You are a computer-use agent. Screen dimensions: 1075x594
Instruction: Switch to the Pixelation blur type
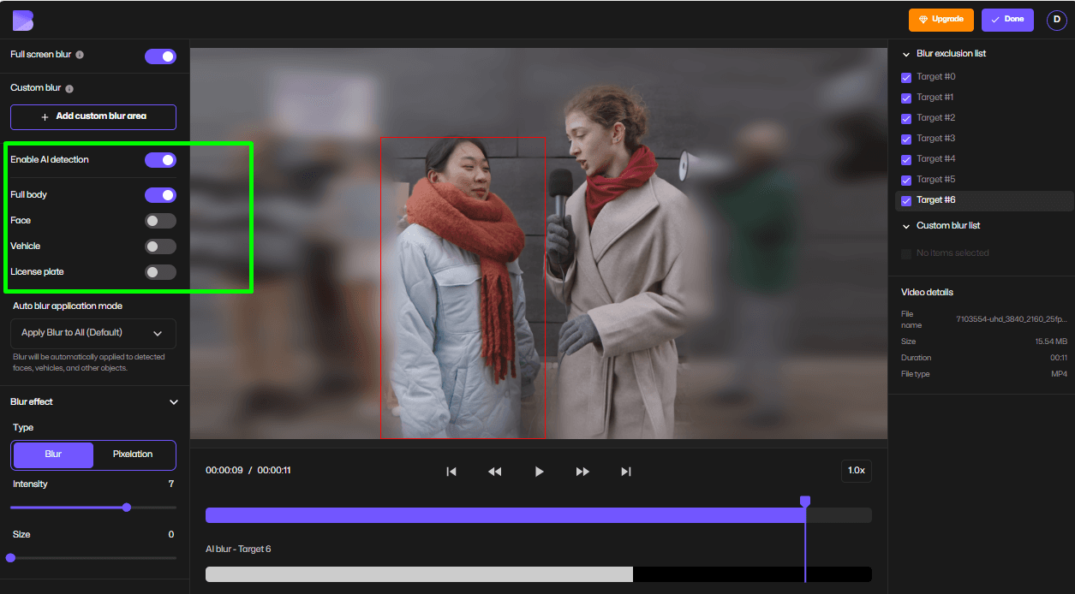tap(134, 454)
